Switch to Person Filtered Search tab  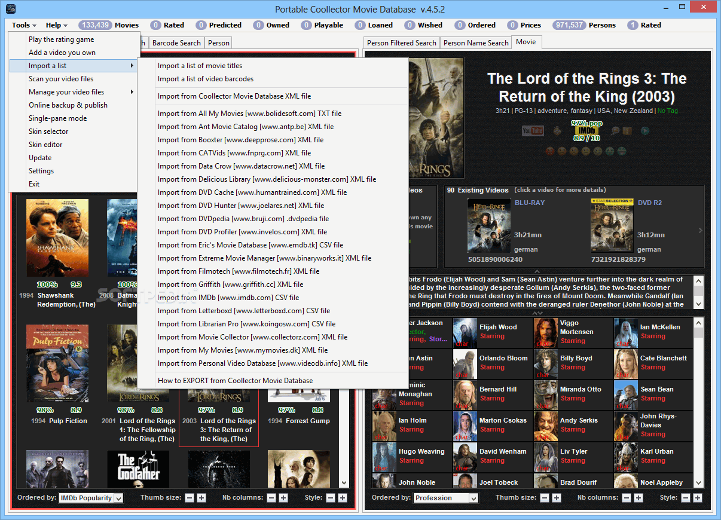402,43
